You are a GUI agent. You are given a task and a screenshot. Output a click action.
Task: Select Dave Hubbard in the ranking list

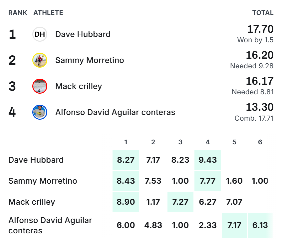(83, 34)
